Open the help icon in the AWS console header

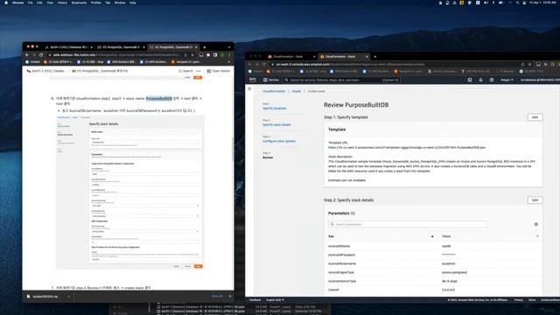pos(492,80)
